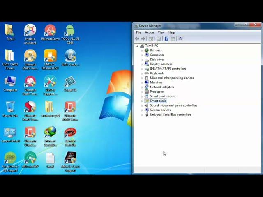Click the Forward arrow in Device Manager toolbar
The image size is (263, 197).
coord(143,39)
